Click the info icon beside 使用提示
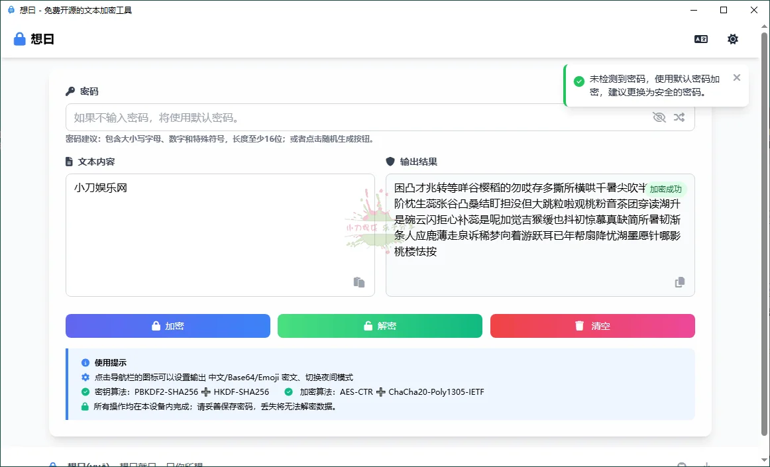Viewport: 770px width, 467px height. pos(85,363)
